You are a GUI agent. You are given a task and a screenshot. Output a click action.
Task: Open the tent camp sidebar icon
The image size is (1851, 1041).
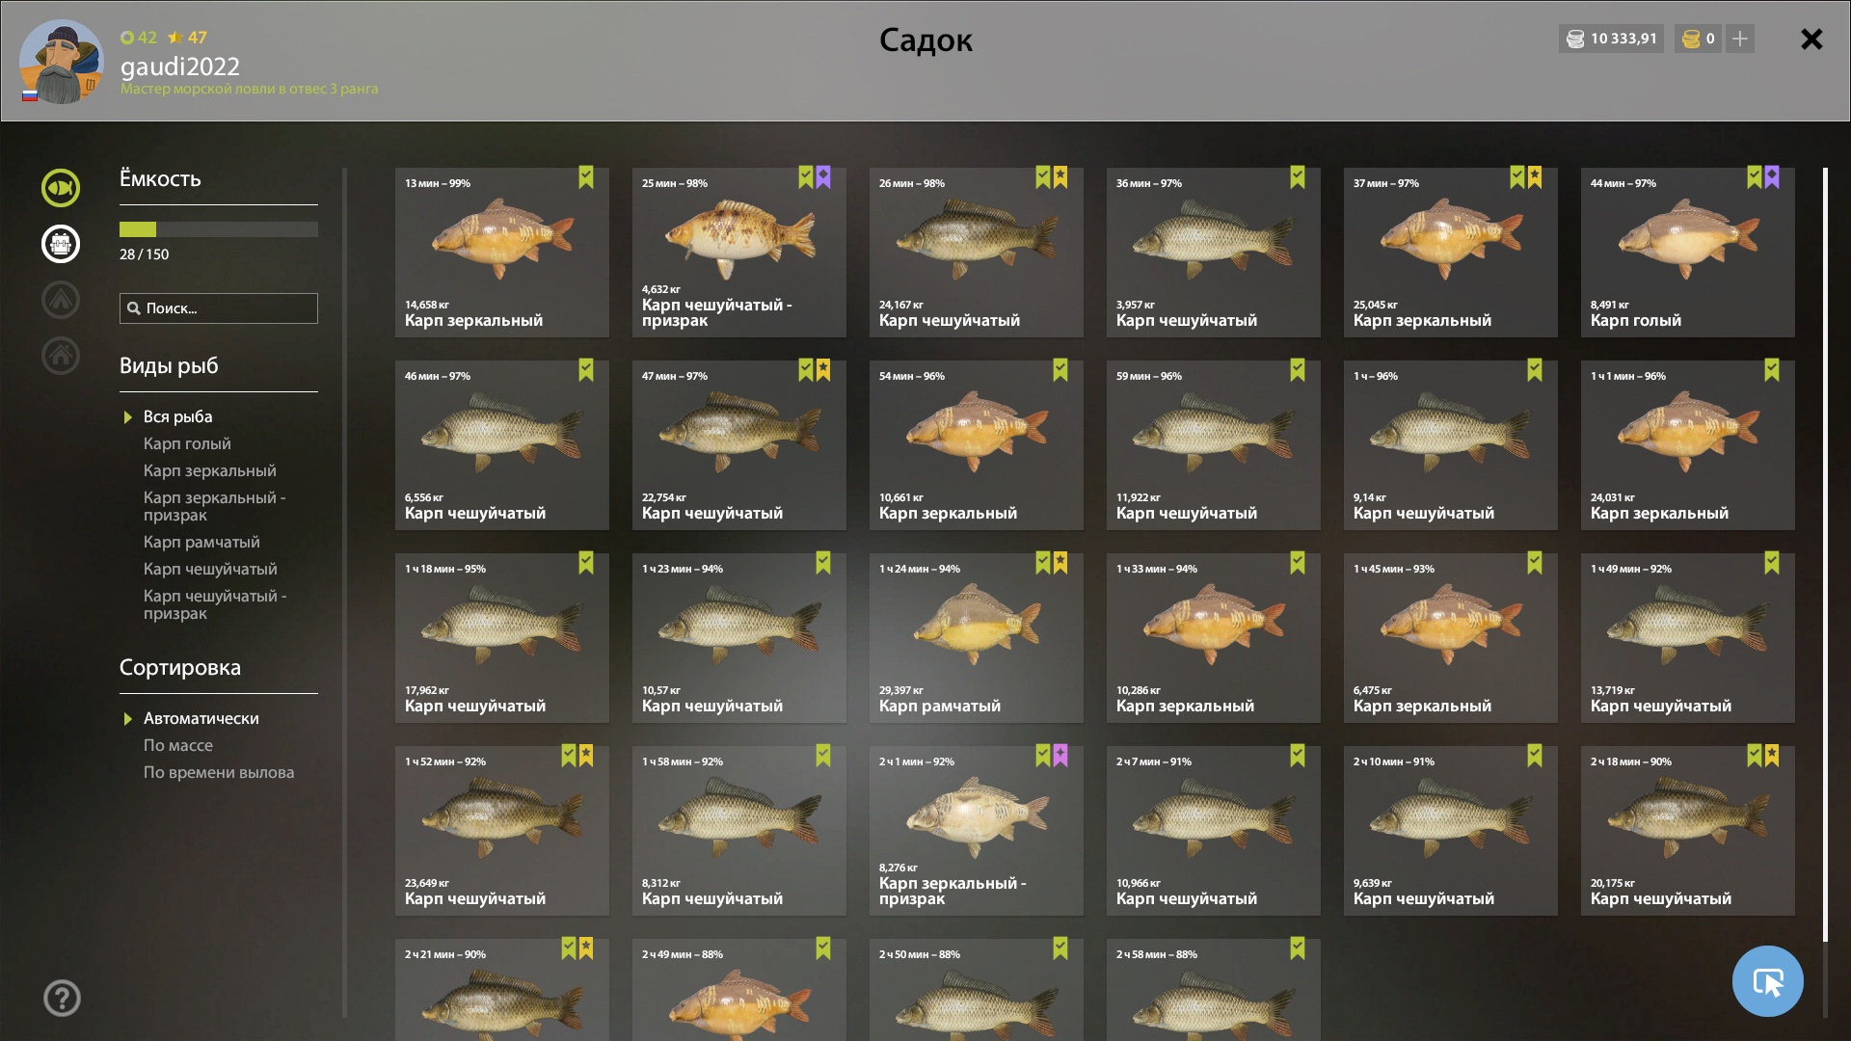(x=61, y=300)
